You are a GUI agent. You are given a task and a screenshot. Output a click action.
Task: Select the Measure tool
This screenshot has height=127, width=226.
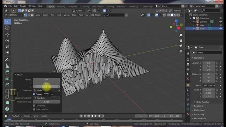pyautogui.click(x=7, y=66)
